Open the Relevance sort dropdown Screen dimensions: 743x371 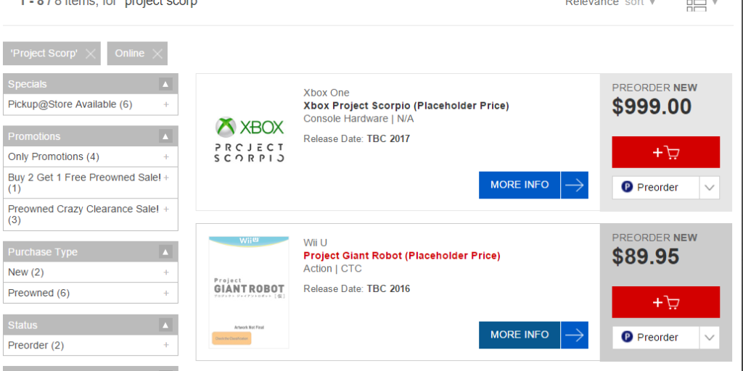tap(610, 3)
